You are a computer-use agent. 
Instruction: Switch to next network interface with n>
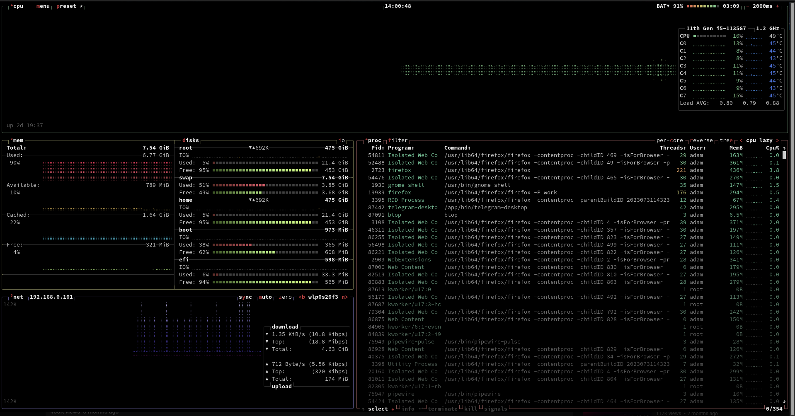coord(344,297)
